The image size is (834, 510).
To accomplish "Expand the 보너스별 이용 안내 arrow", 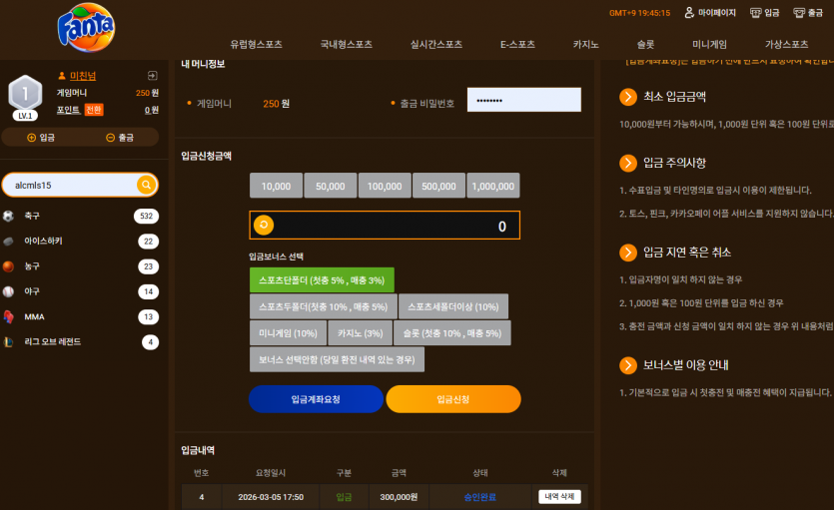I will [x=628, y=365].
